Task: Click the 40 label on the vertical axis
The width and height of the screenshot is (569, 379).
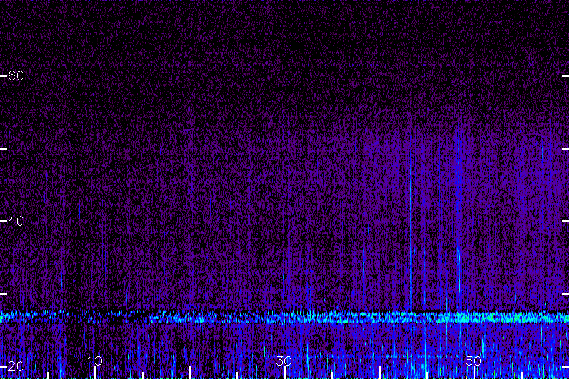Action: [16, 220]
